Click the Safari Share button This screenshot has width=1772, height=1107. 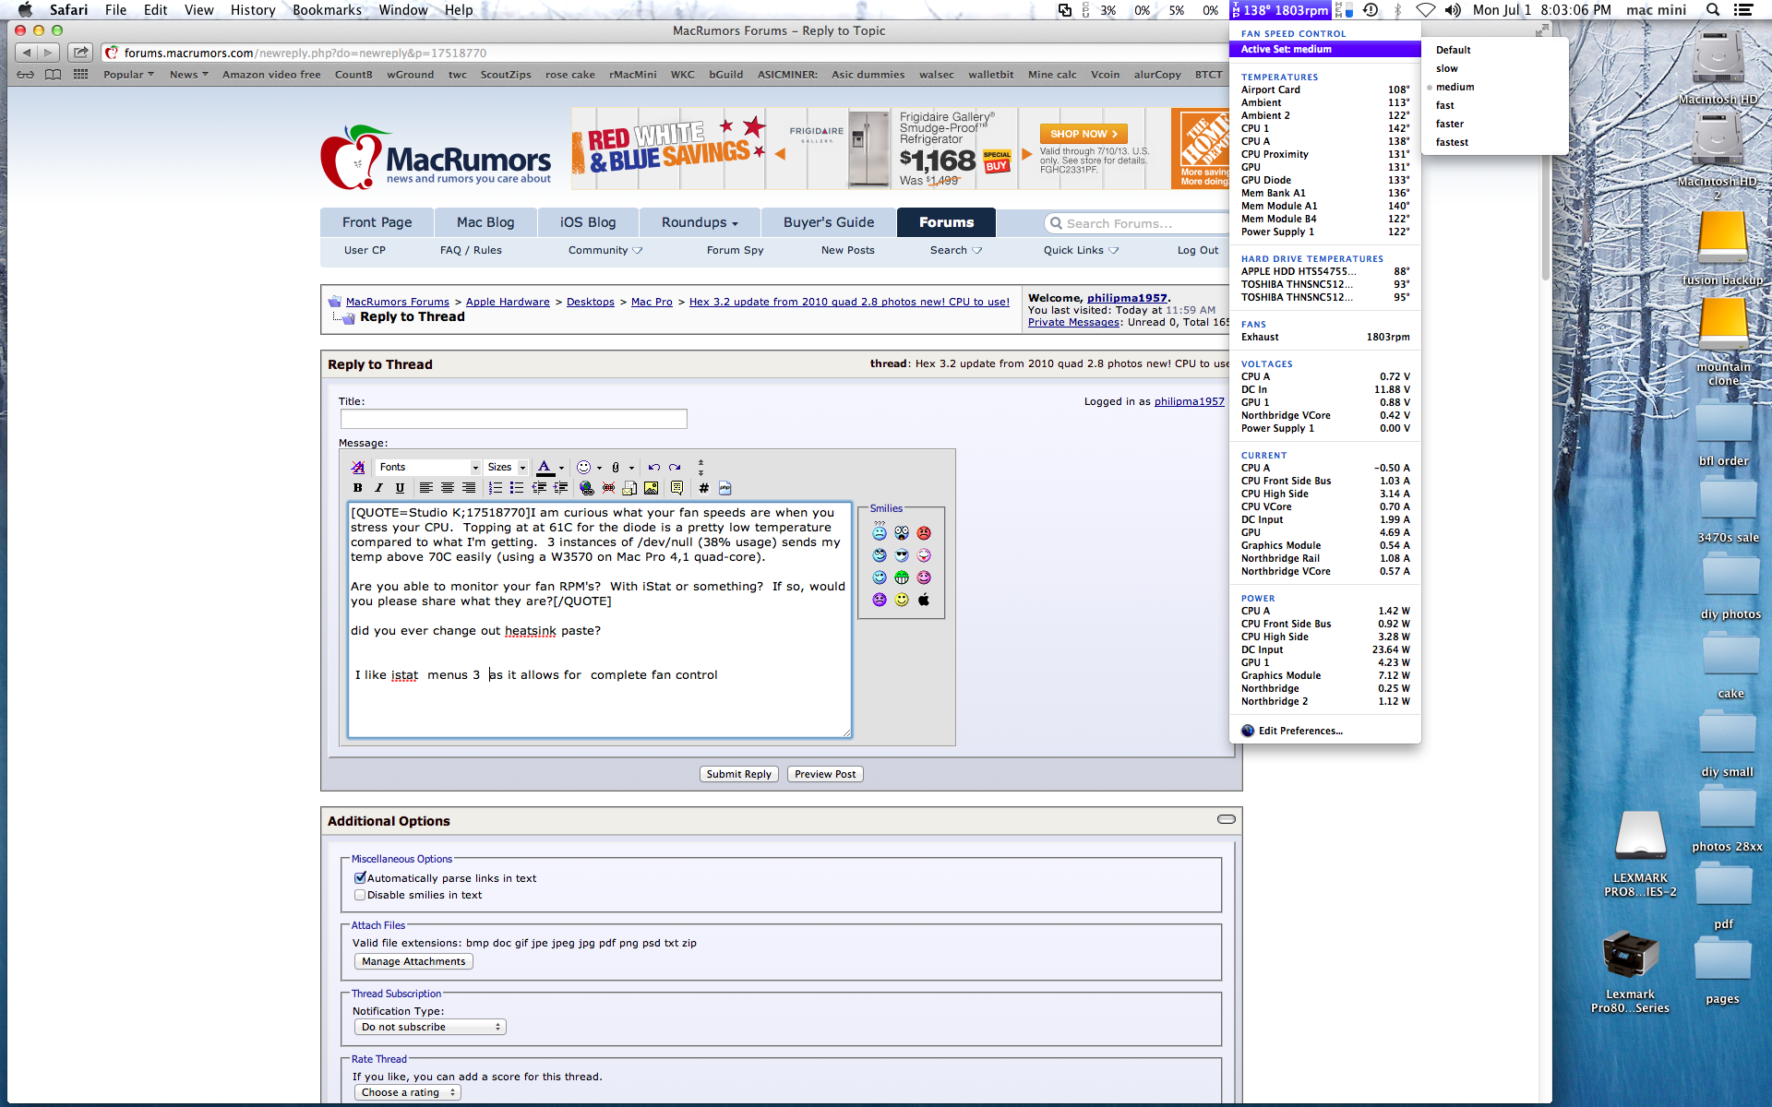(81, 53)
